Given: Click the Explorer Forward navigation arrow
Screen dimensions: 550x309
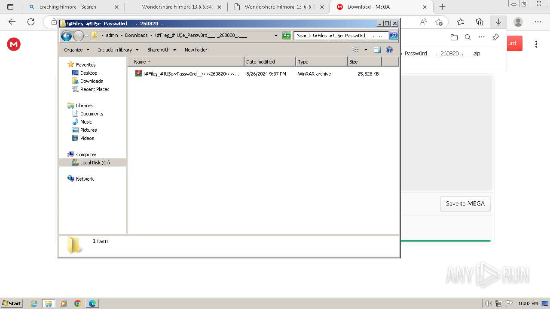Looking at the screenshot, I should pyautogui.click(x=78, y=36).
